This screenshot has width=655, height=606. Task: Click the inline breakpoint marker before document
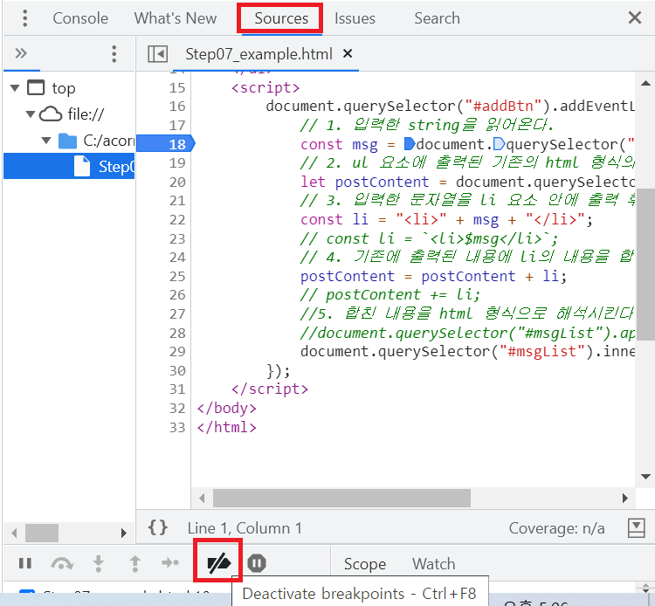point(410,144)
